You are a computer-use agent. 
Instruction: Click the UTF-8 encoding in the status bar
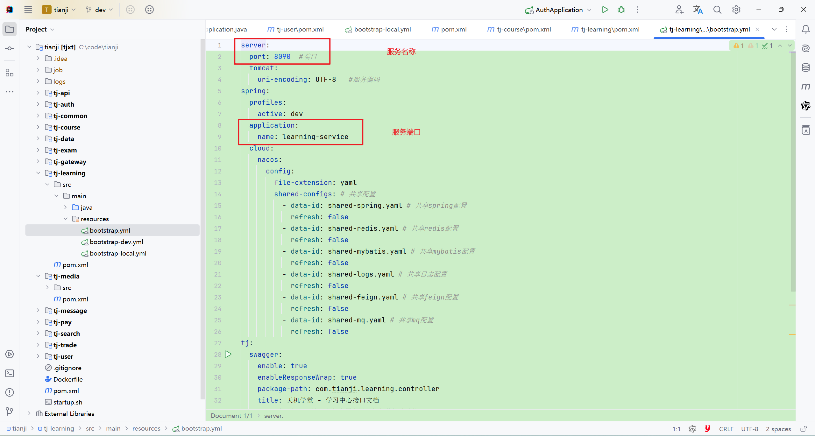click(749, 429)
